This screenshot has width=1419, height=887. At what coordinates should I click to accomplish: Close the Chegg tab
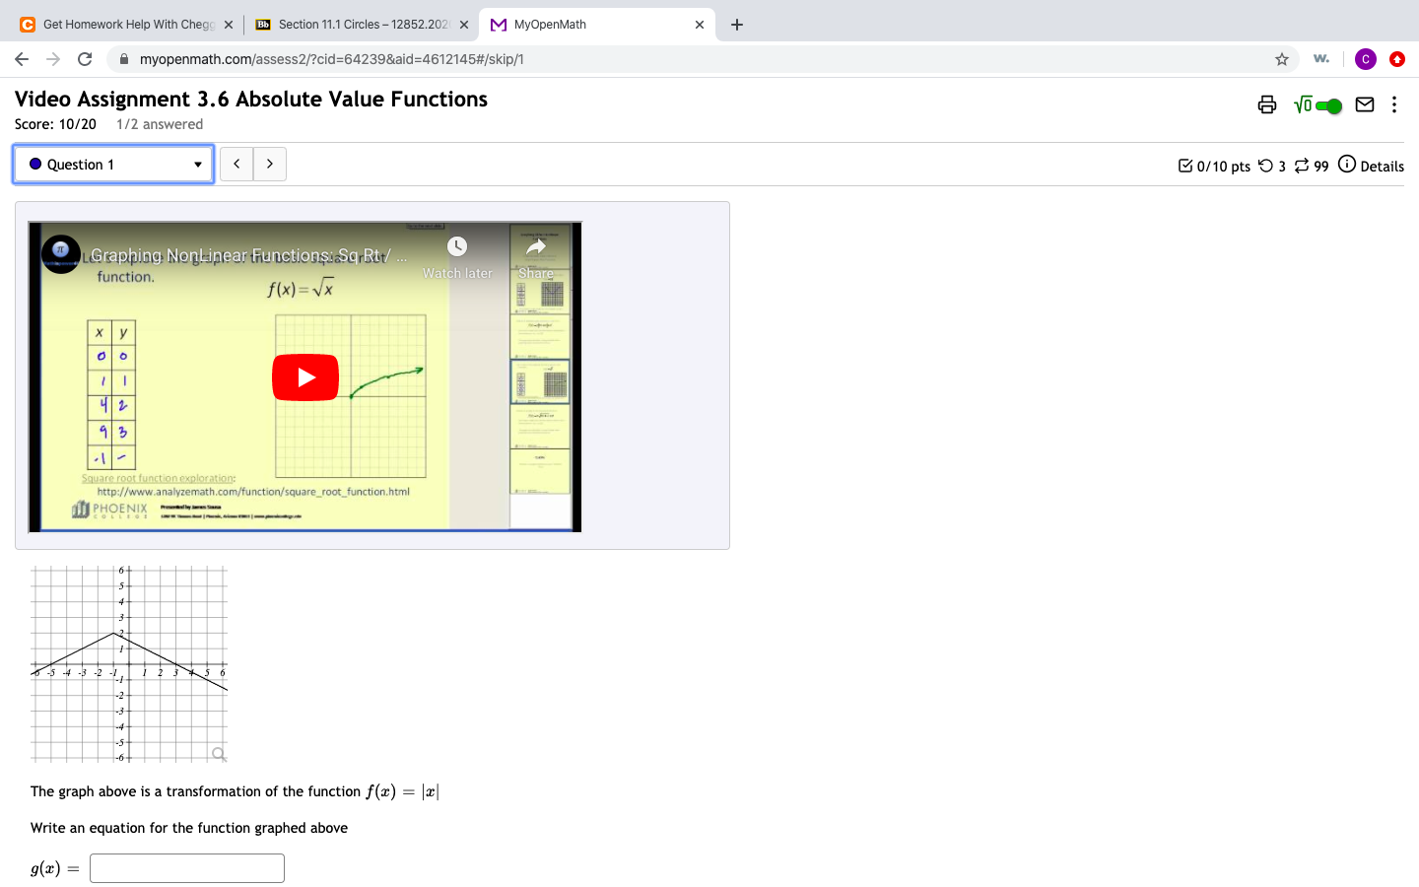[229, 25]
